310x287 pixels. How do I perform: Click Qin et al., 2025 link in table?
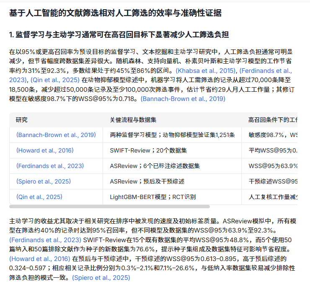click(x=39, y=197)
